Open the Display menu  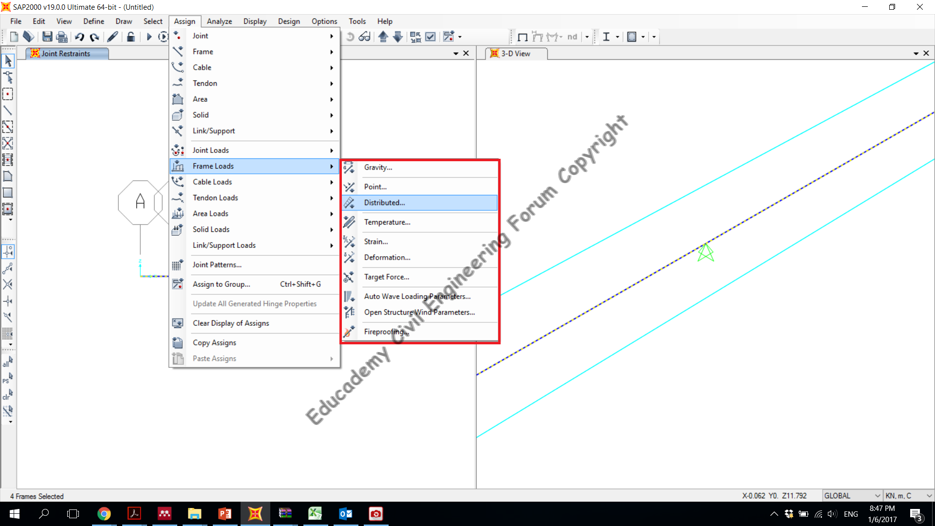(x=255, y=21)
